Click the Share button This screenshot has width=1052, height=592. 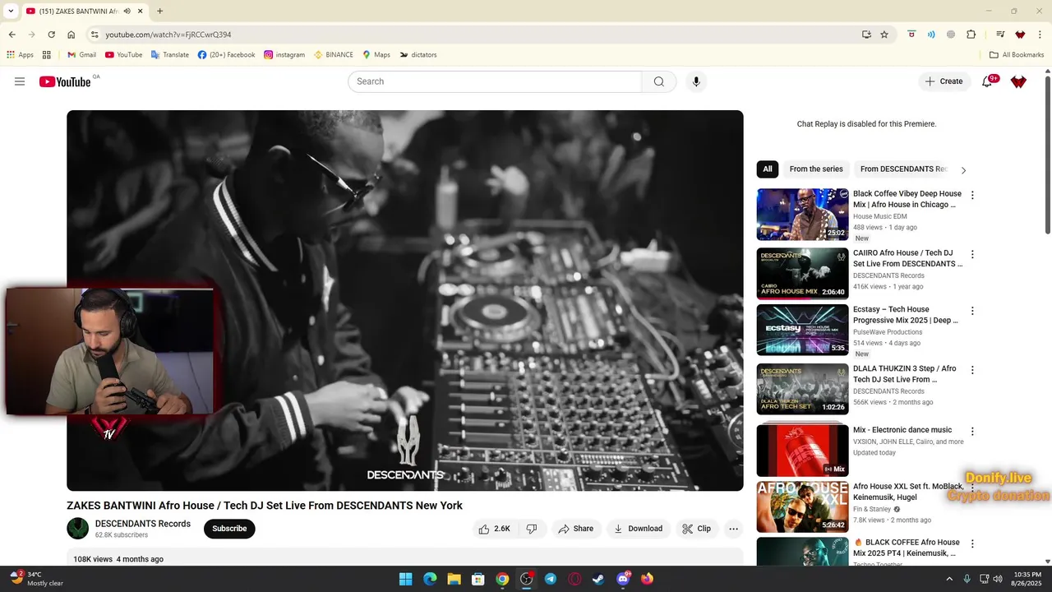575,529
